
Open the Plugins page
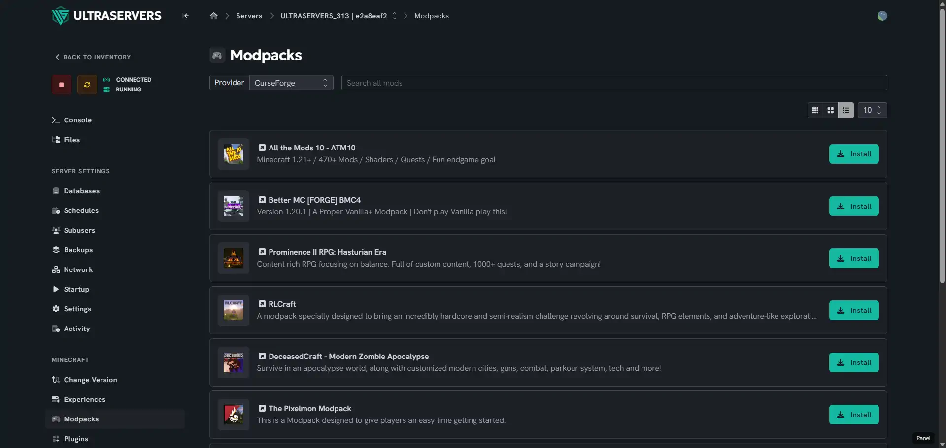click(x=70, y=439)
